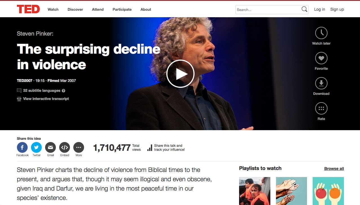Click the 32 subtitle languages help icon

[63, 91]
